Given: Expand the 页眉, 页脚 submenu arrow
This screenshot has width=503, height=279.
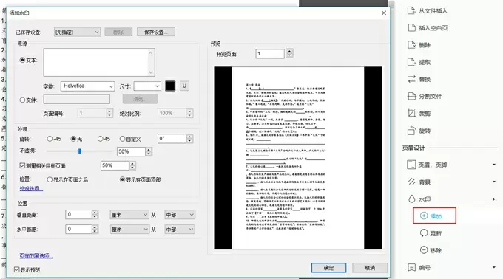Looking at the screenshot, I should pyautogui.click(x=493, y=165).
